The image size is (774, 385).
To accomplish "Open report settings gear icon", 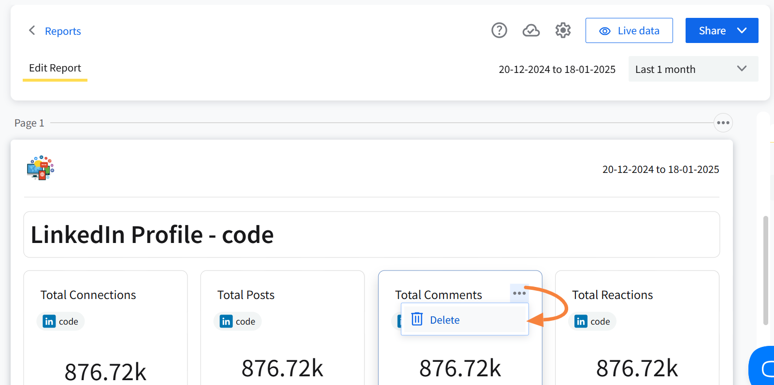I will [563, 30].
